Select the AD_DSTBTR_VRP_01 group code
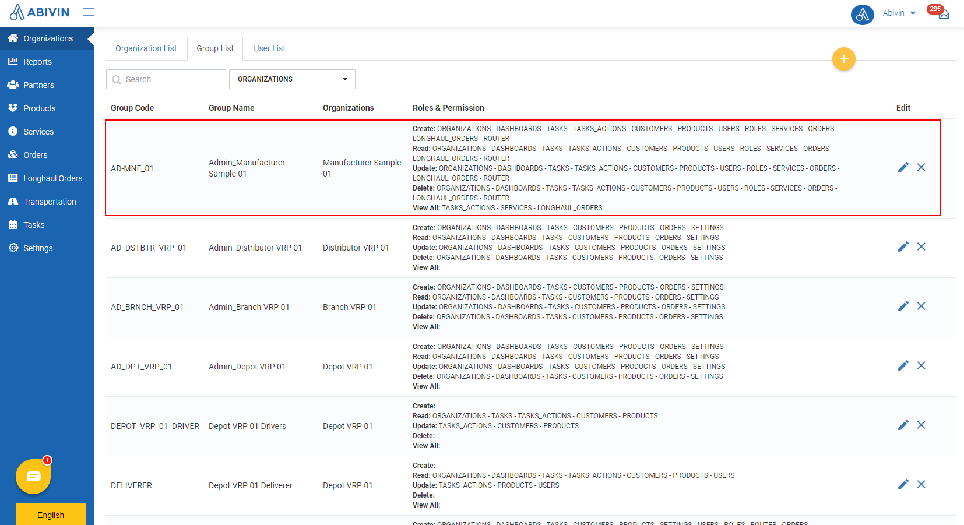This screenshot has width=964, height=525. 149,248
